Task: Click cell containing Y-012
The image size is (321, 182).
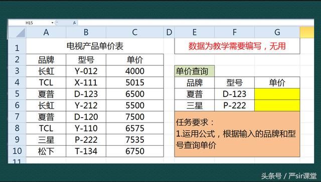Action: [x=86, y=71]
